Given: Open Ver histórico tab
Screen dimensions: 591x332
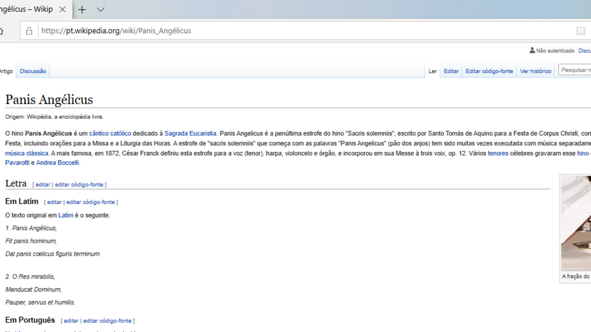Looking at the screenshot, I should 536,71.
